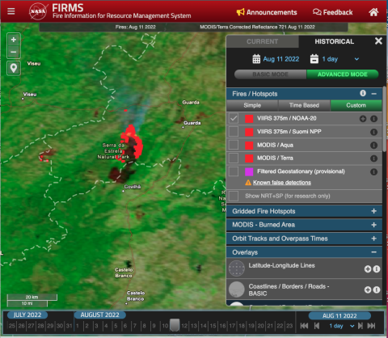Screen dimensions: 388x338
Task: Toggle Coastlines / Borders / Roads BASIC thumbnail
Action: [x=237, y=289]
